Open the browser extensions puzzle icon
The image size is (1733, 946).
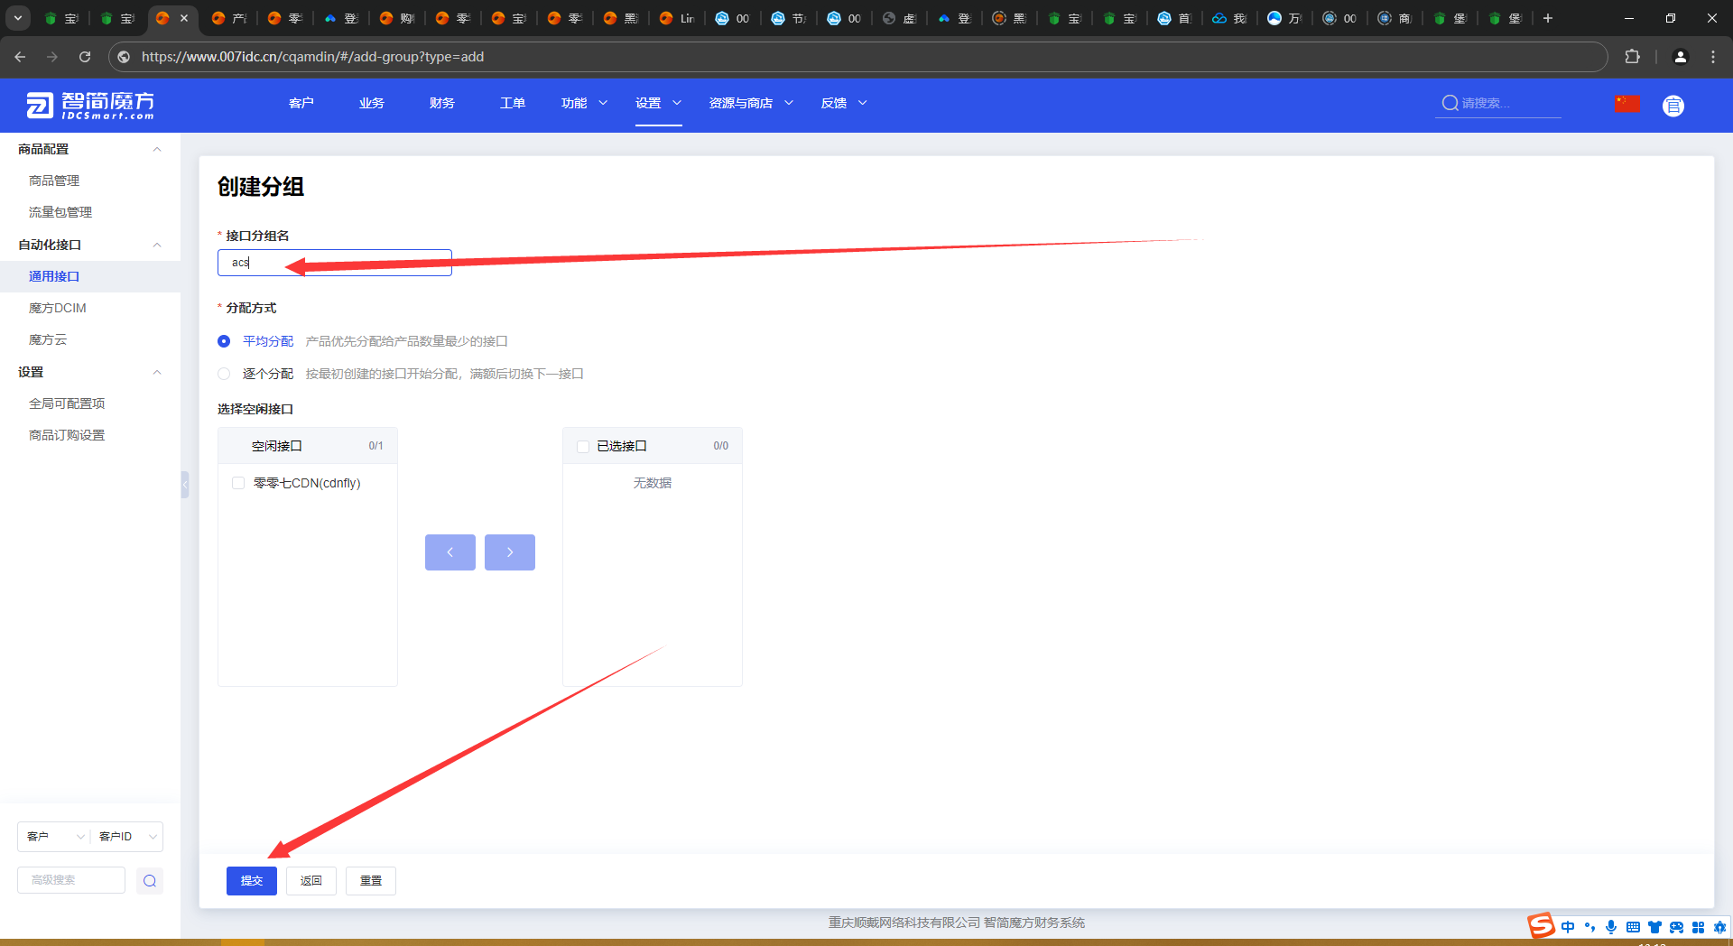[1632, 57]
